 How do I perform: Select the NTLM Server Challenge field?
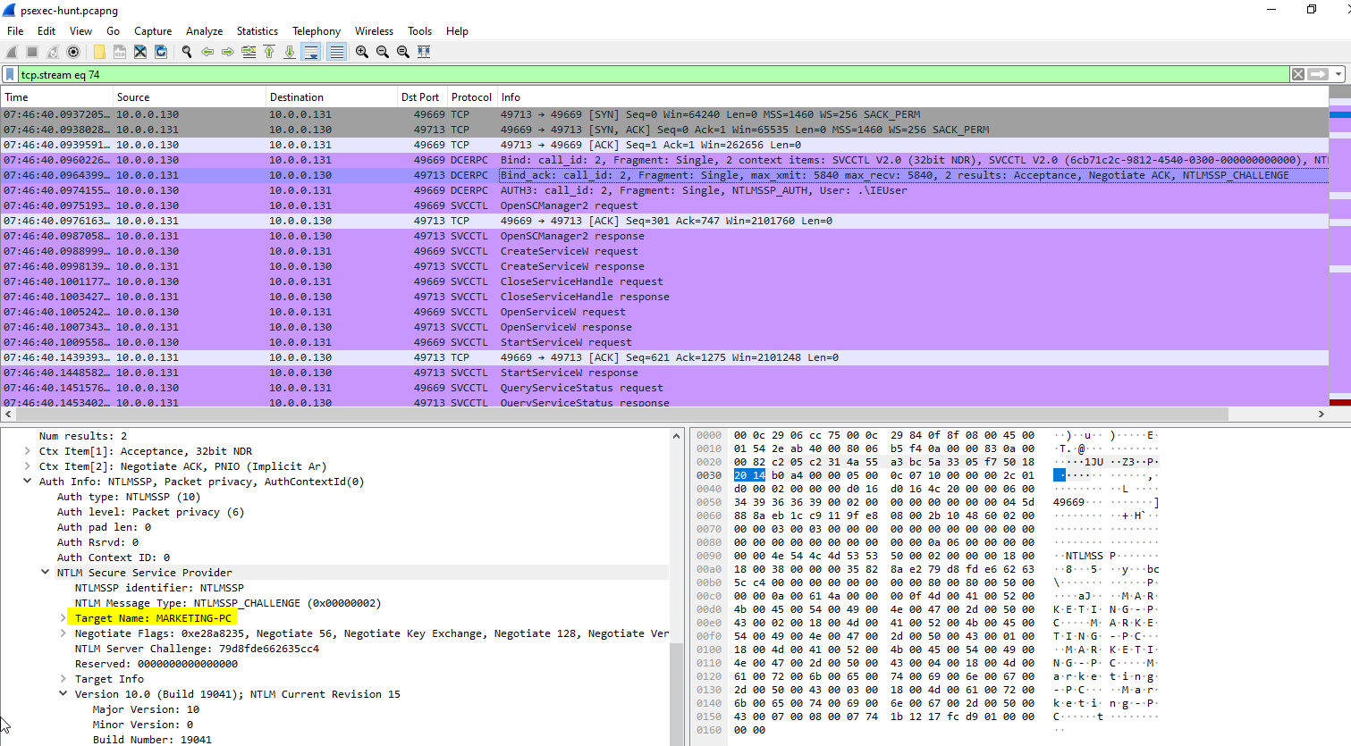pyautogui.click(x=197, y=649)
